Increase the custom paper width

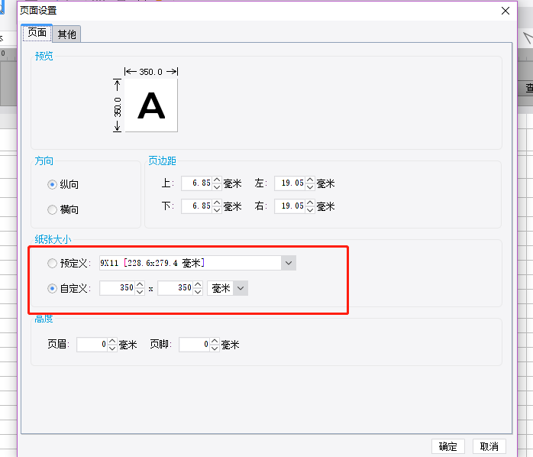click(x=140, y=284)
